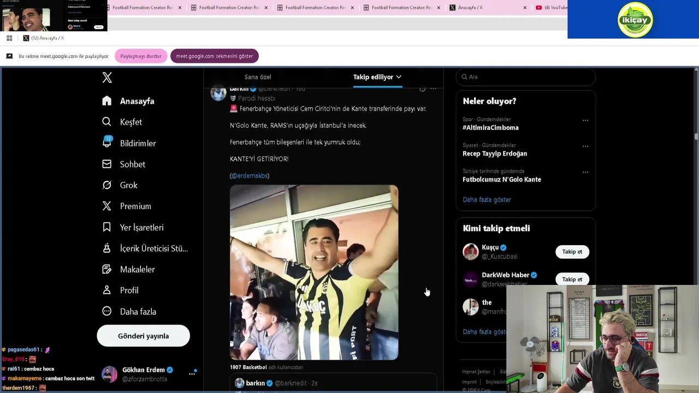Open Hizmet Şartları footer link
The image size is (699, 393).
pos(476,372)
